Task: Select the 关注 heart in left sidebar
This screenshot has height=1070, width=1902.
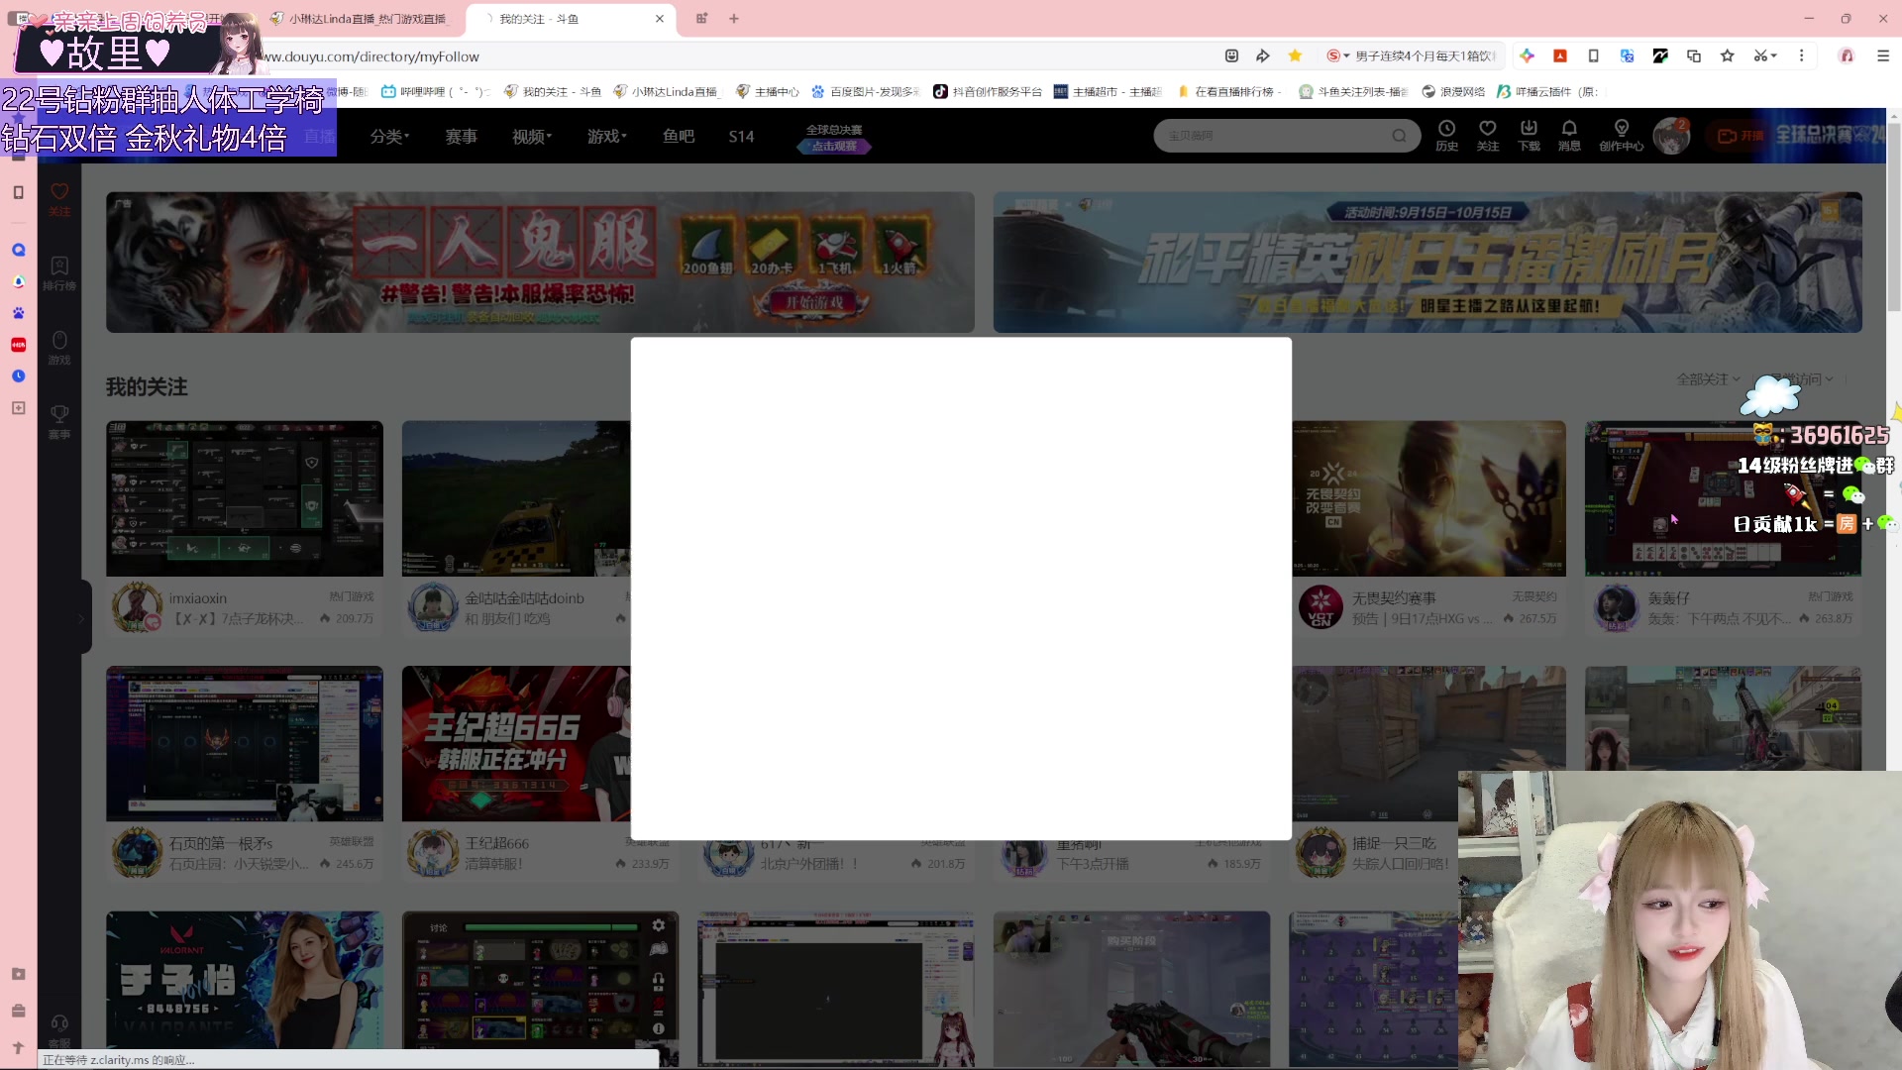Action: (59, 198)
